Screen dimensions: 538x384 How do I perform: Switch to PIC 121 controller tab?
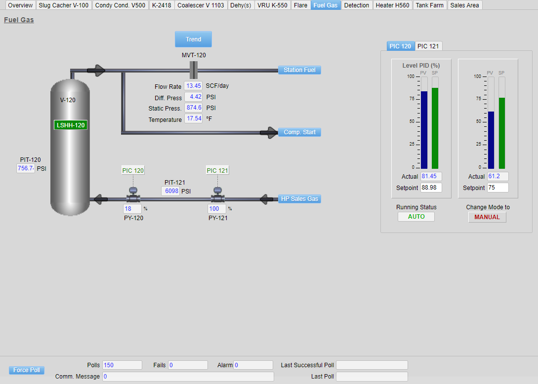point(428,46)
